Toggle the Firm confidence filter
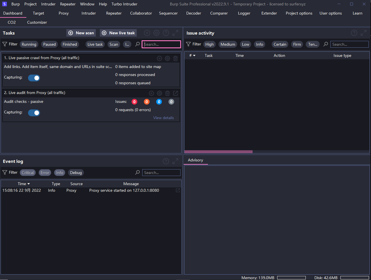 pos(297,44)
